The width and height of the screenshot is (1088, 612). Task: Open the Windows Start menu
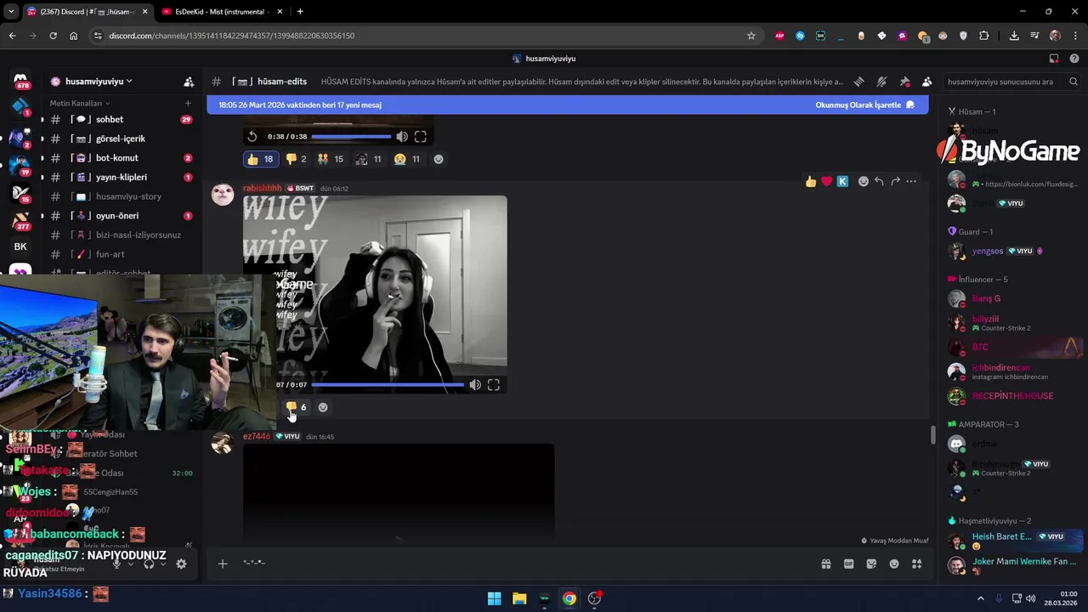494,598
